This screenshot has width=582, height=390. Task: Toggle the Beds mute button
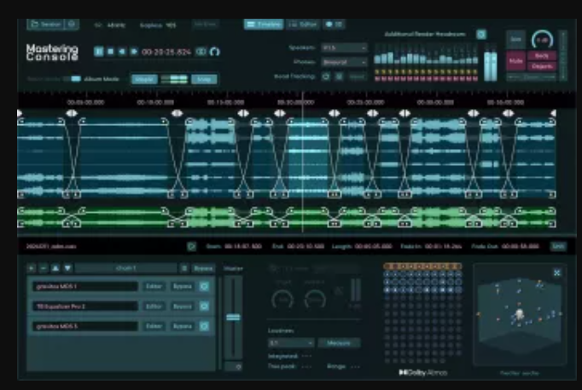click(x=542, y=55)
